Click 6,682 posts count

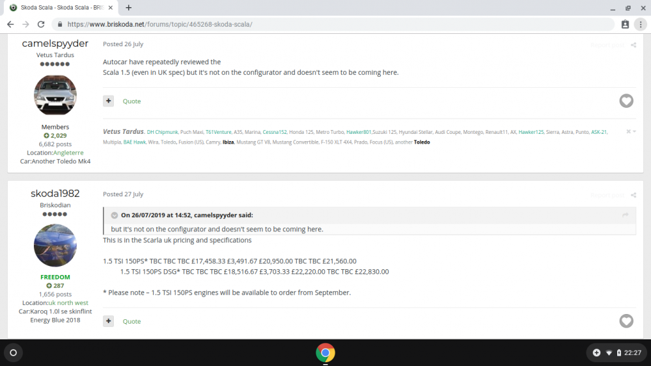[55, 144]
